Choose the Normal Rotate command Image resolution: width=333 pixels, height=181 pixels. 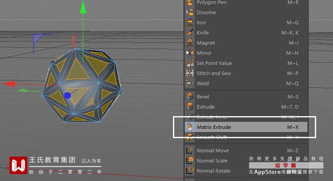(247, 171)
